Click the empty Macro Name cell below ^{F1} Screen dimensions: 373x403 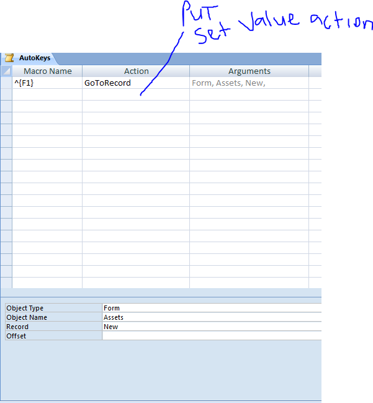[x=47, y=94]
